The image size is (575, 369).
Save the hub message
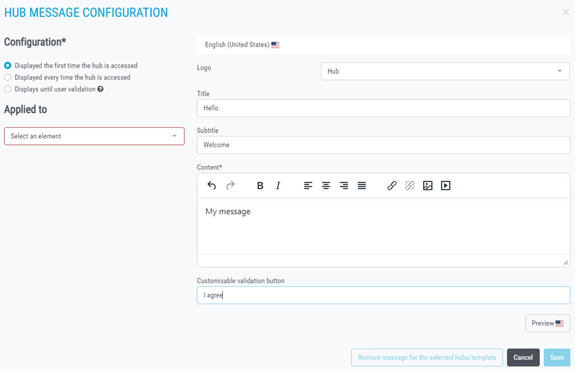tap(557, 357)
